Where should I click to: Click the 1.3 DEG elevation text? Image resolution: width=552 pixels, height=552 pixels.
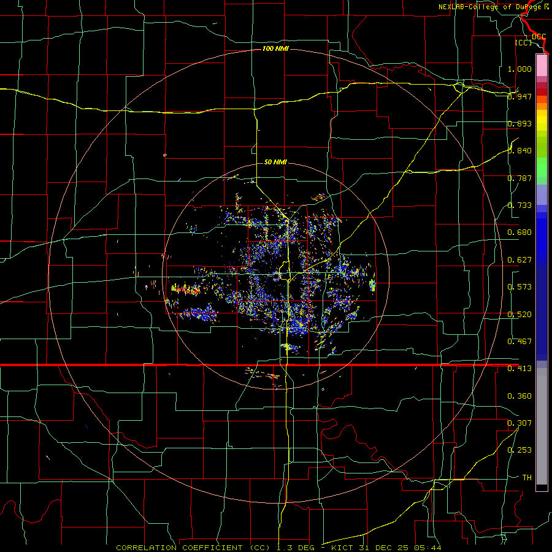(295, 548)
